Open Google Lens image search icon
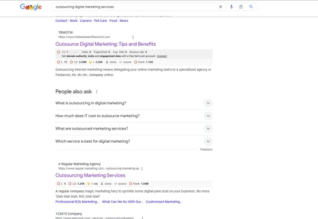 [241, 7]
